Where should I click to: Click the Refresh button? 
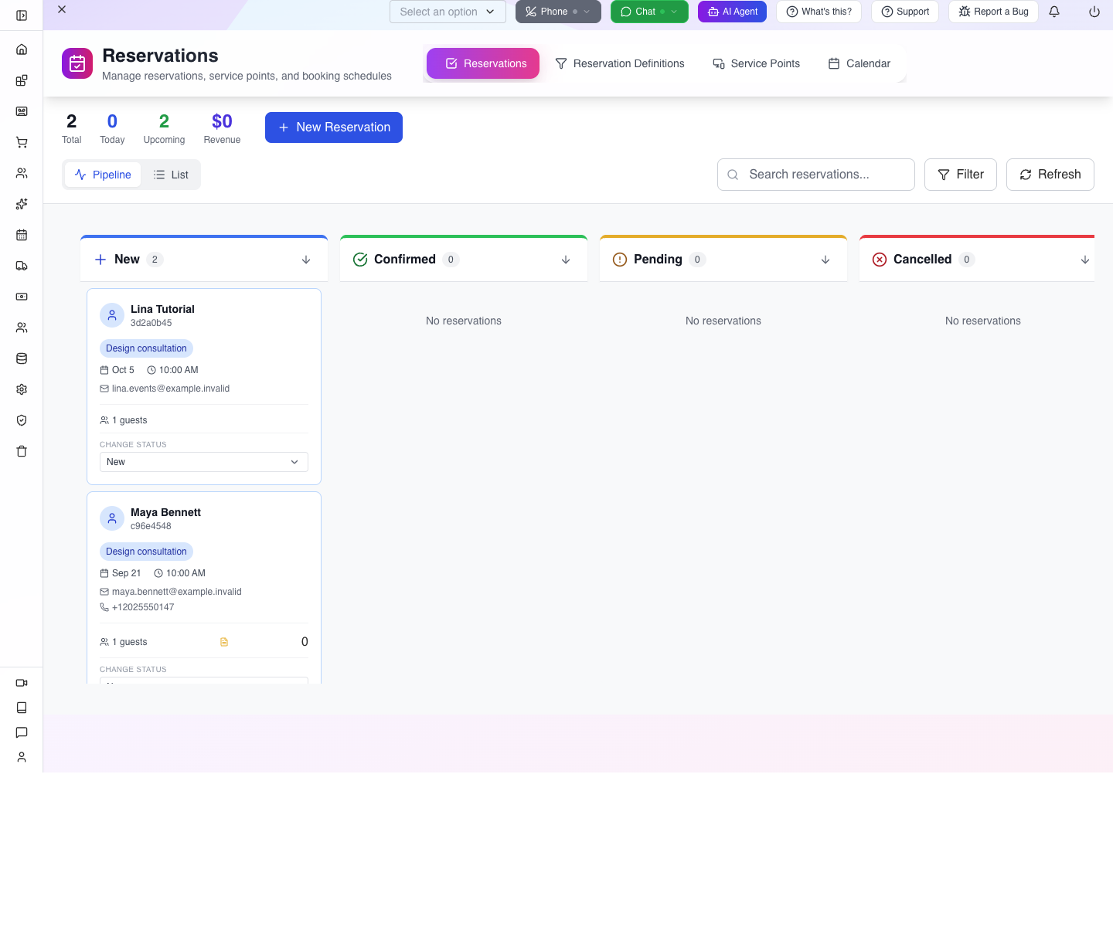1050,175
